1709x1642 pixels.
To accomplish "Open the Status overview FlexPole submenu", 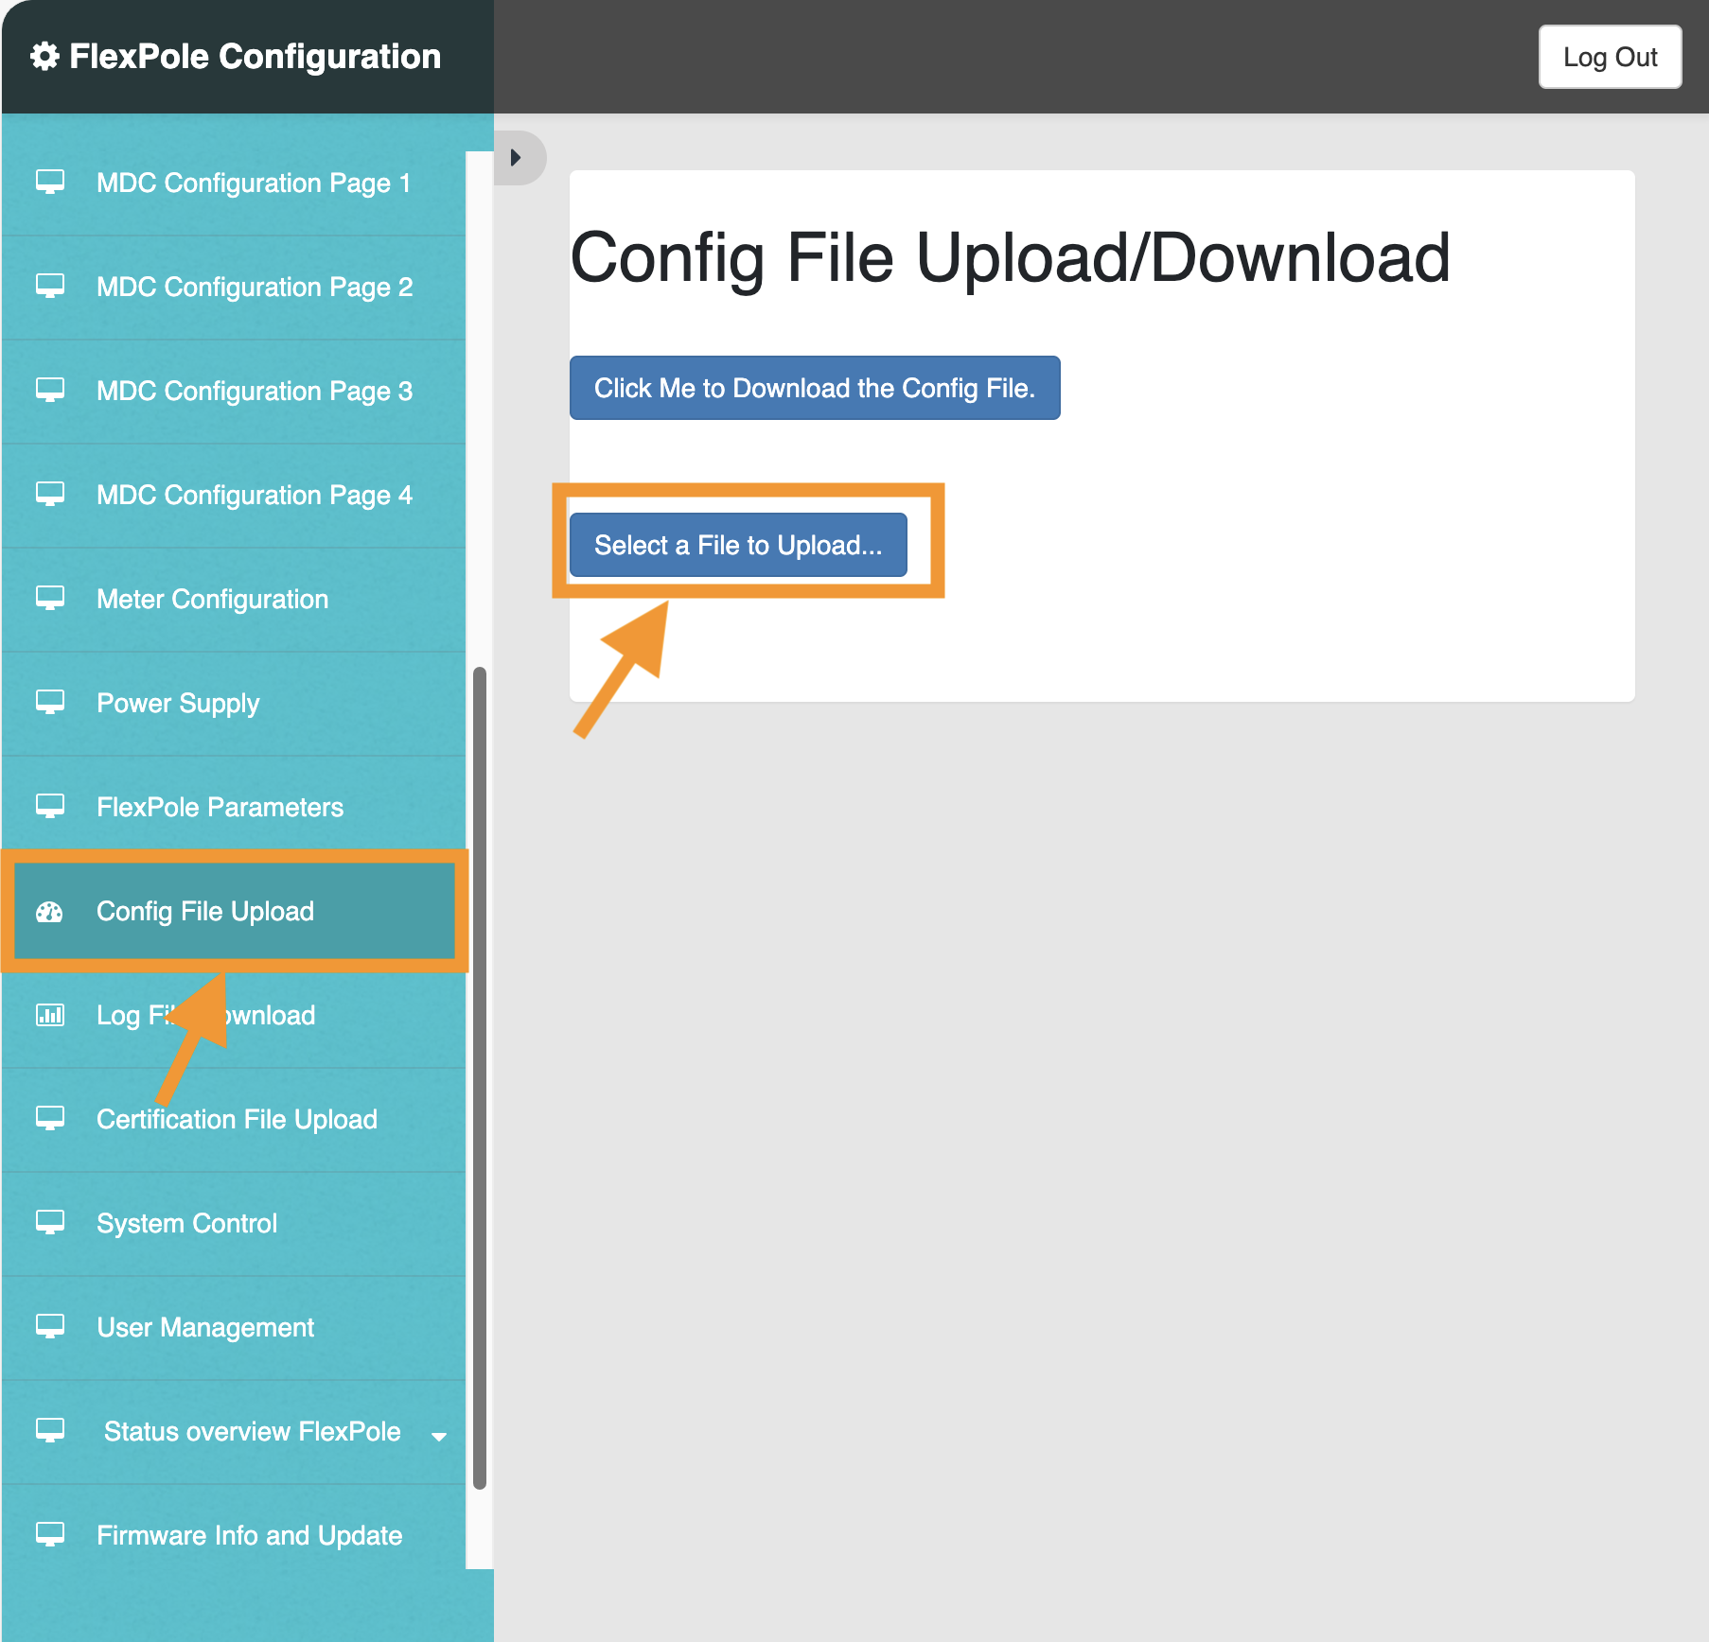I will [252, 1431].
